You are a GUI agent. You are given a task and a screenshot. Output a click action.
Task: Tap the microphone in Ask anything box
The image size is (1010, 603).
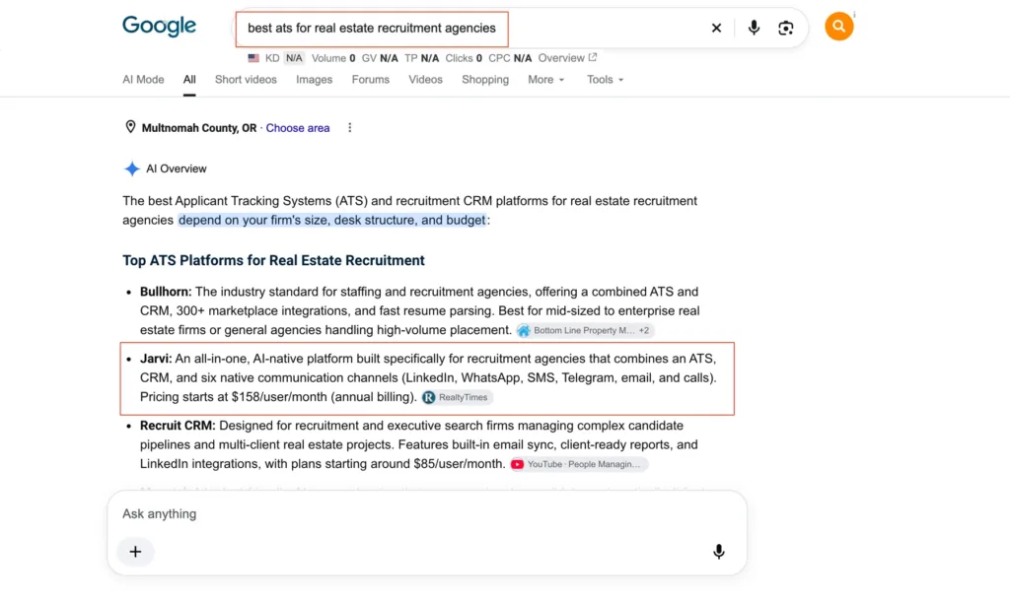click(719, 552)
